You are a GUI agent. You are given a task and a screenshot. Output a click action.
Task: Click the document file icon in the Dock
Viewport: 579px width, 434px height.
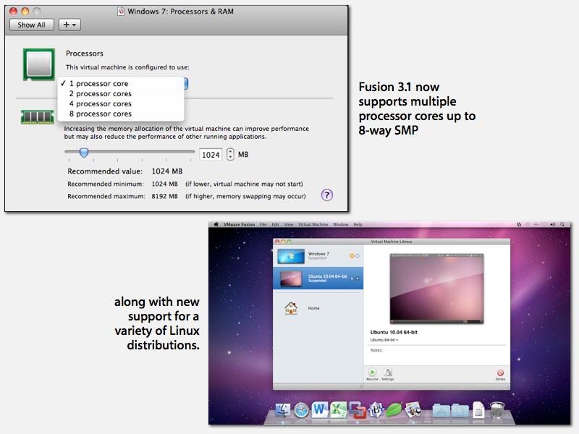[478, 409]
